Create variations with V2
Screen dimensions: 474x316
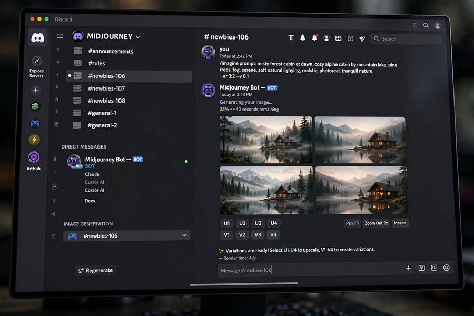click(x=242, y=235)
